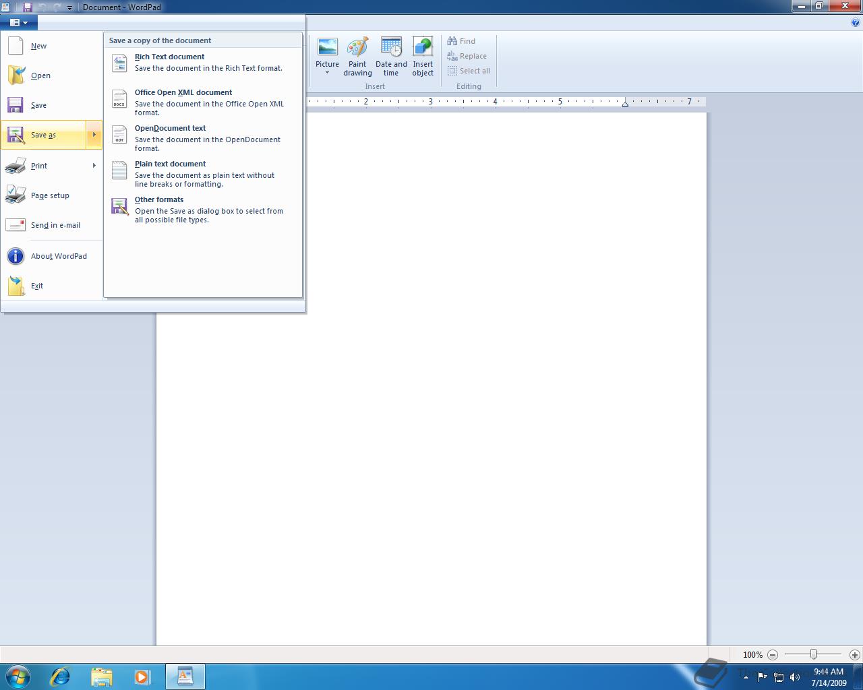The height and width of the screenshot is (690, 863).
Task: Select About WordPad menu item
Action: click(51, 256)
